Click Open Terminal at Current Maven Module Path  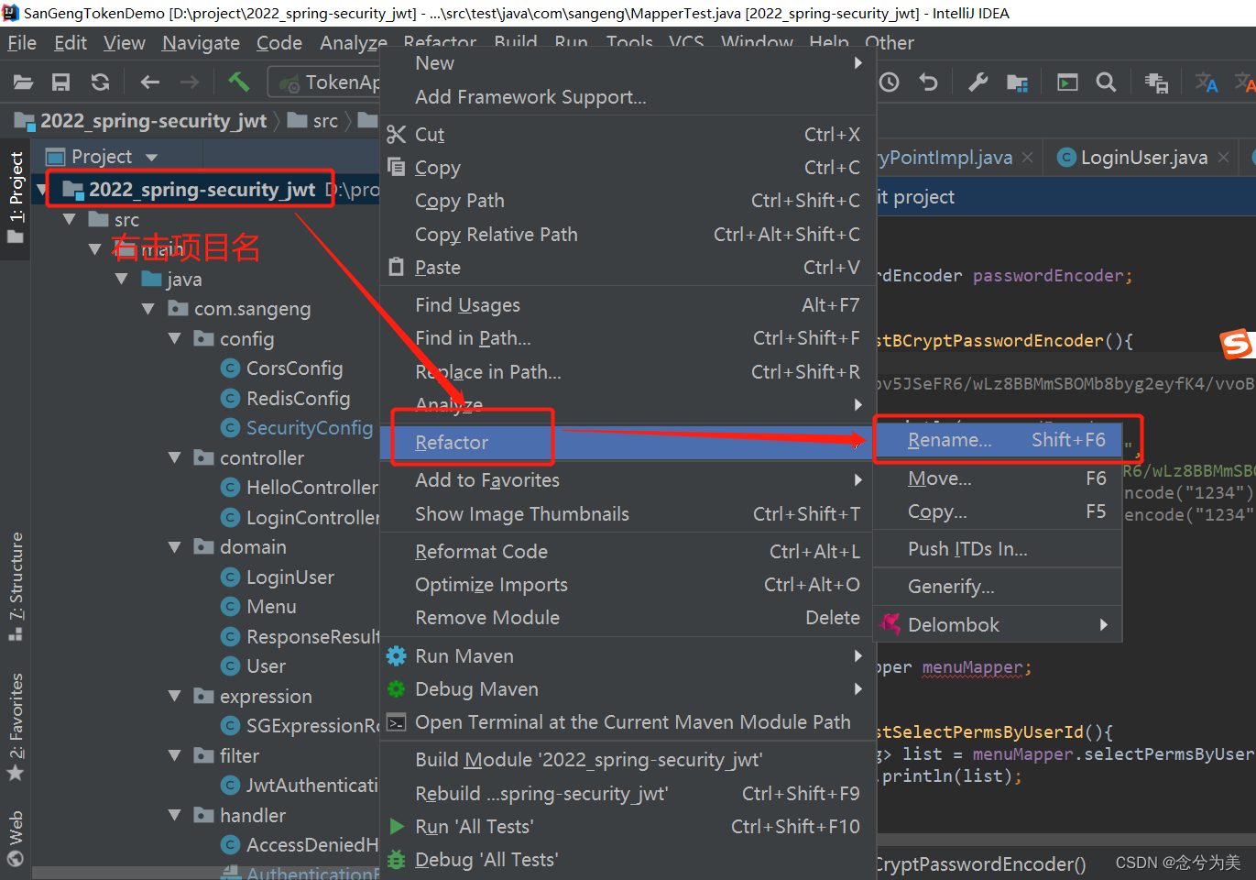(x=628, y=722)
